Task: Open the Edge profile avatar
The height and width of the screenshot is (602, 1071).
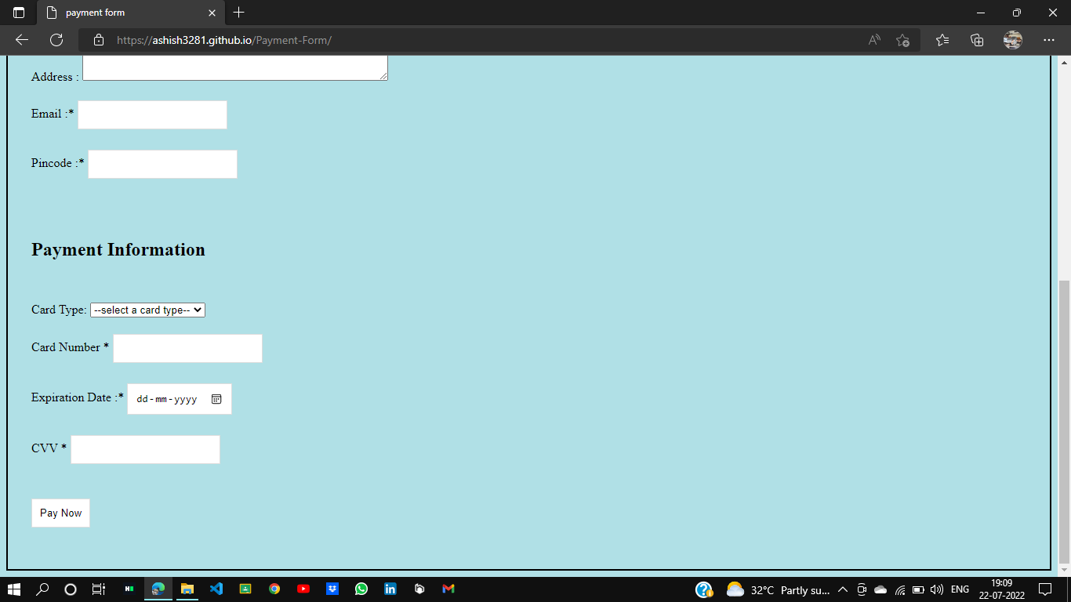Action: pyautogui.click(x=1013, y=40)
